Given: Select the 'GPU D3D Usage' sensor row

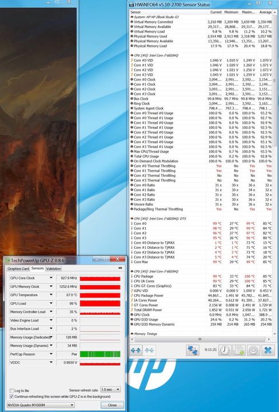Looking at the screenshot, I should [x=201, y=319].
